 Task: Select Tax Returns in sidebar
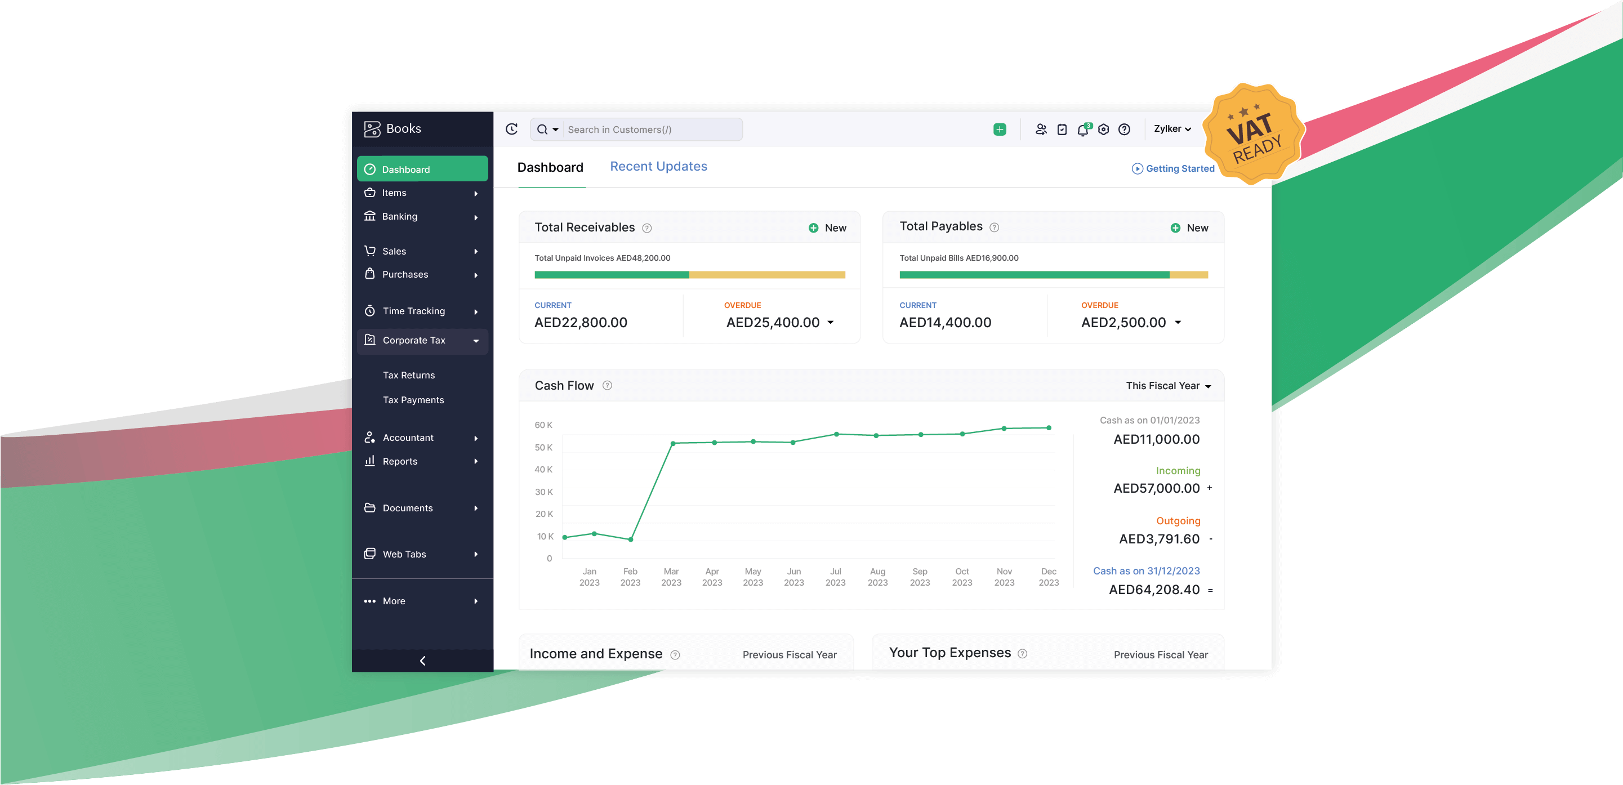[x=408, y=375]
